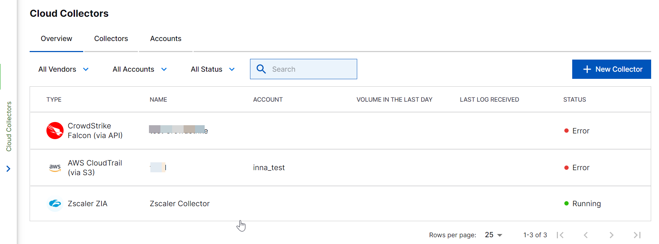Select the Overview tab

[x=56, y=39]
